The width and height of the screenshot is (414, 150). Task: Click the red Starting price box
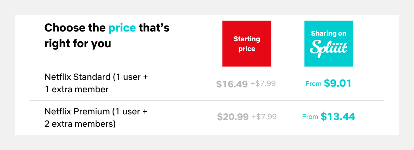247,43
